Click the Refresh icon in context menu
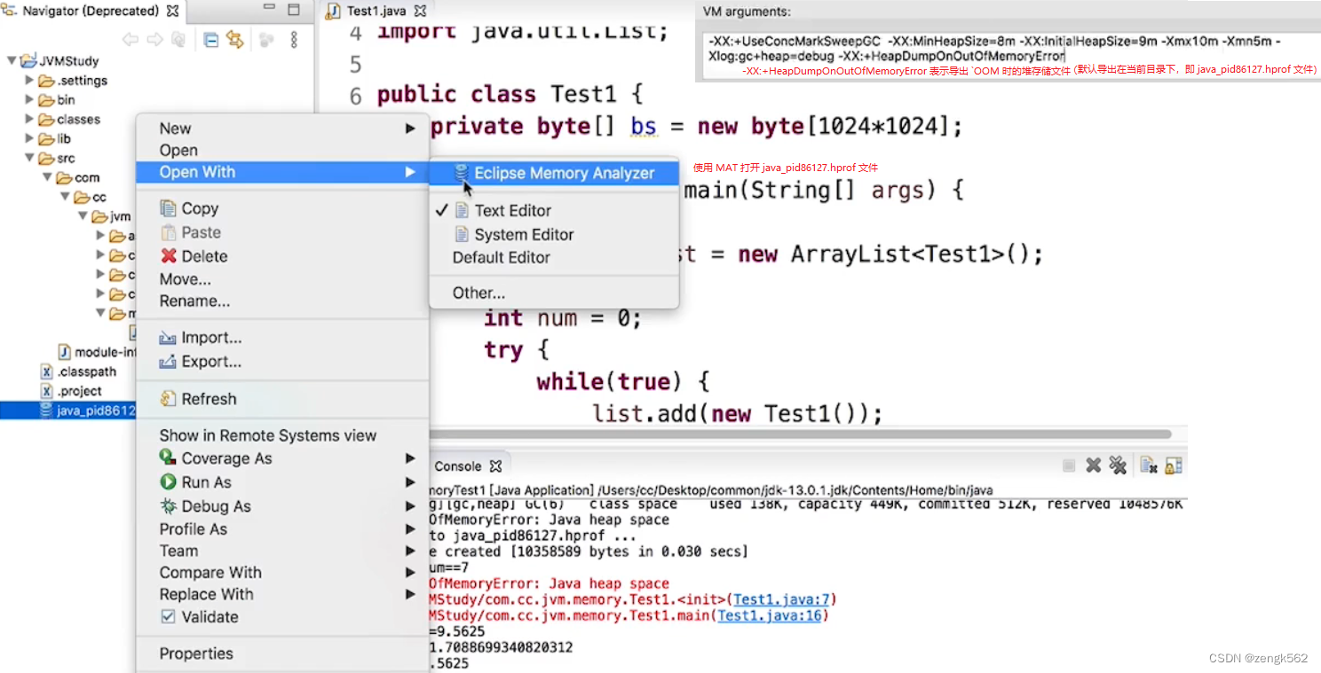Viewport: 1321px width, 673px height. tap(168, 399)
